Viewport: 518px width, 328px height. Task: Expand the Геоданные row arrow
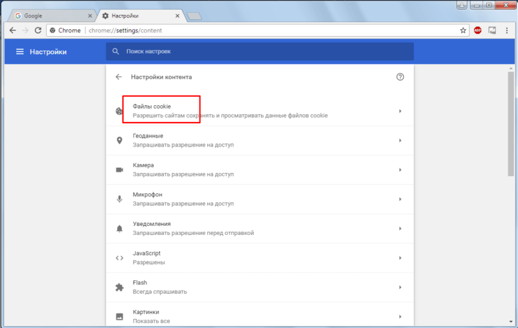pos(400,140)
